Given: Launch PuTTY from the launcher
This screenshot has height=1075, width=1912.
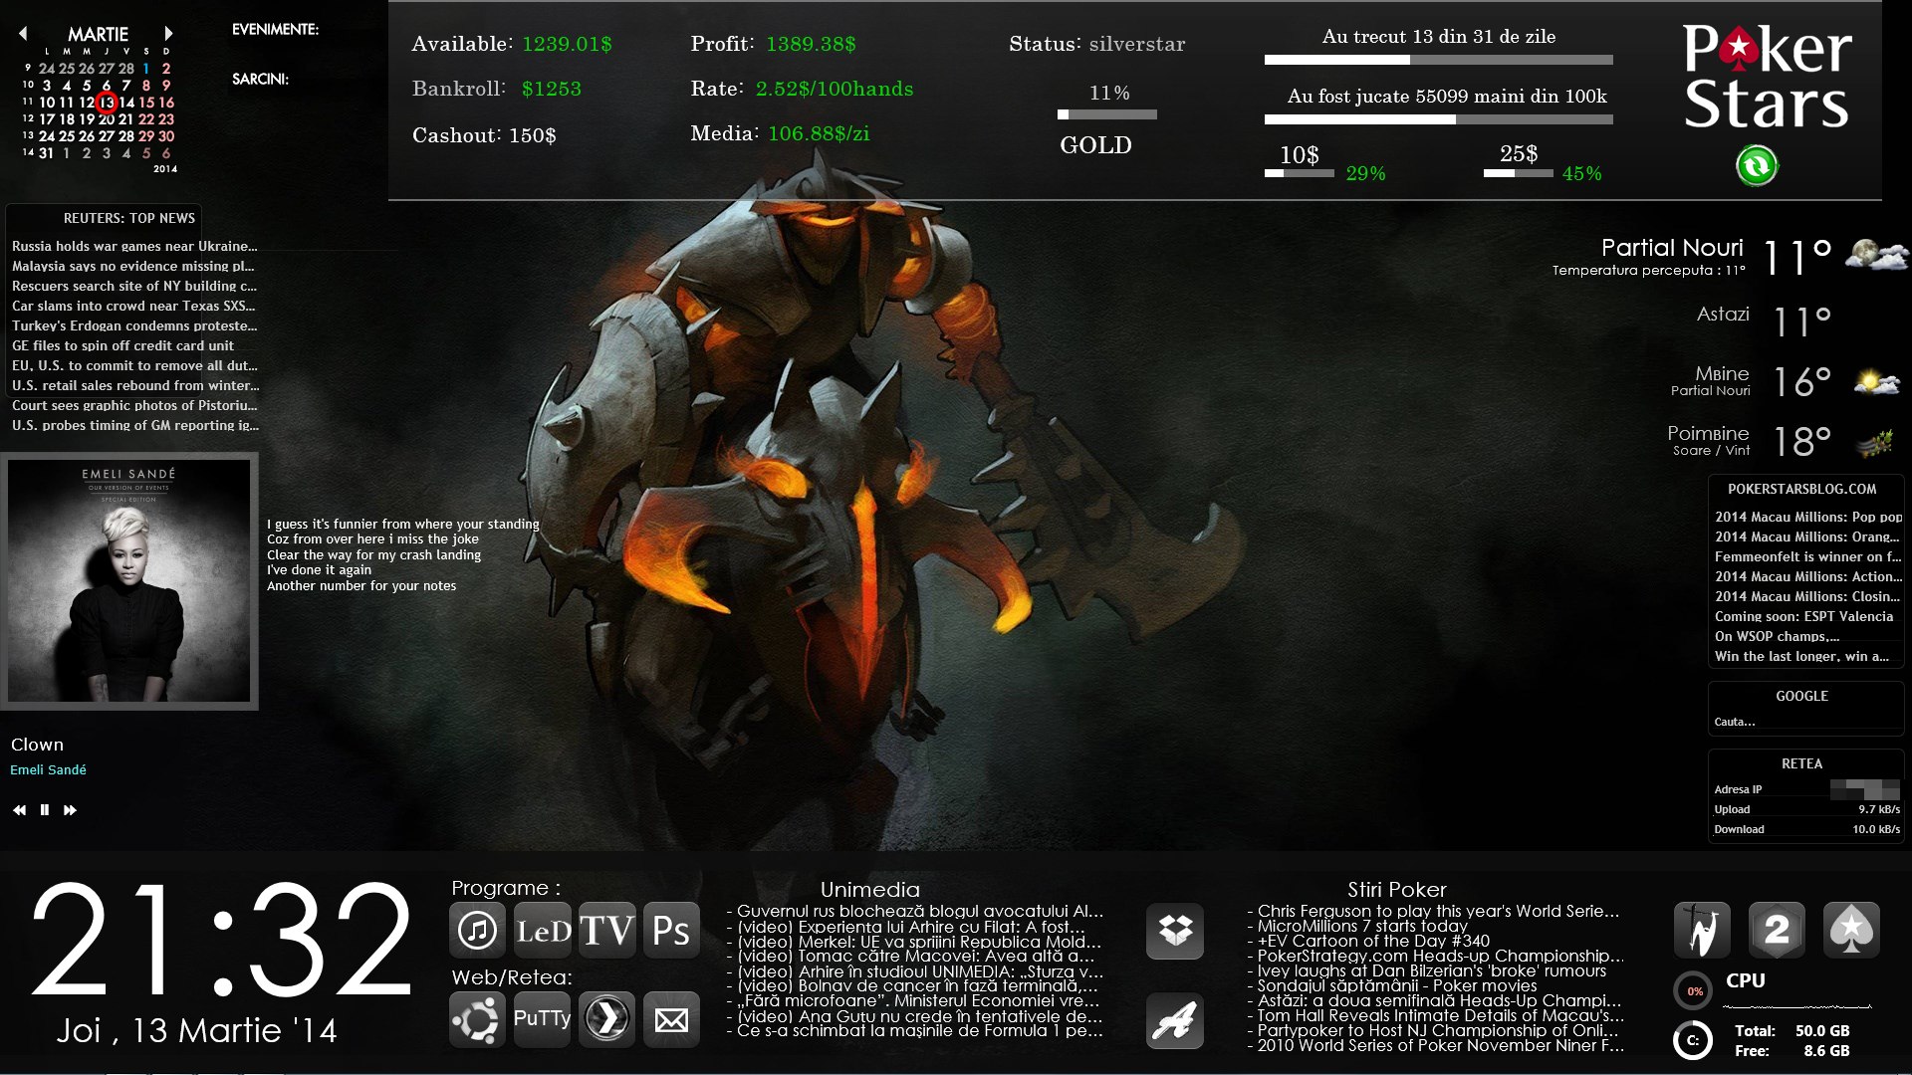Looking at the screenshot, I should (x=543, y=1019).
